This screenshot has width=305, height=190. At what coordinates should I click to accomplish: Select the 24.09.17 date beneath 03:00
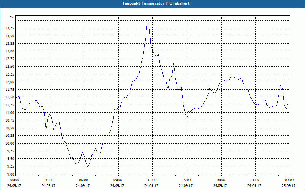pos(48,185)
